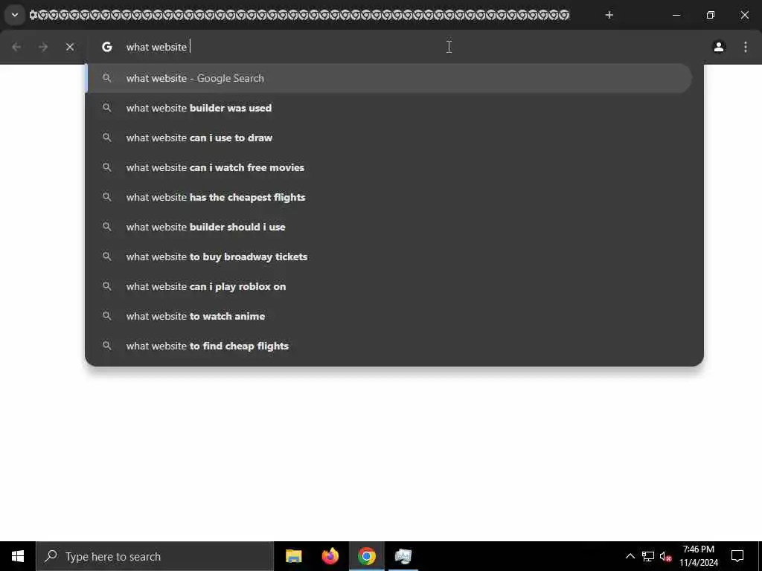Screen dimensions: 762x571
Task: Open the notification center icon
Action: click(x=737, y=556)
